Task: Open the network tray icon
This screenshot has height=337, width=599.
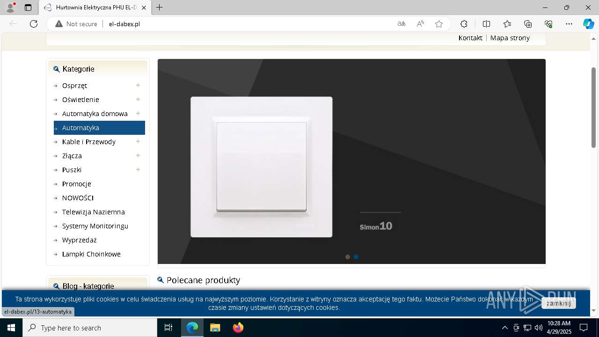Action: (x=527, y=328)
